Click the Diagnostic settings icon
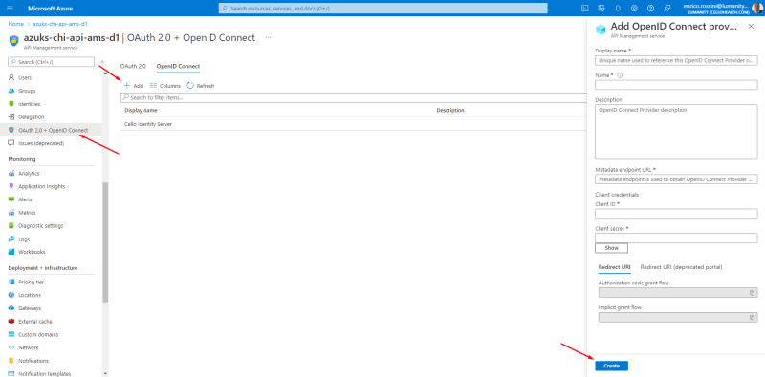The image size is (765, 377). [11, 226]
